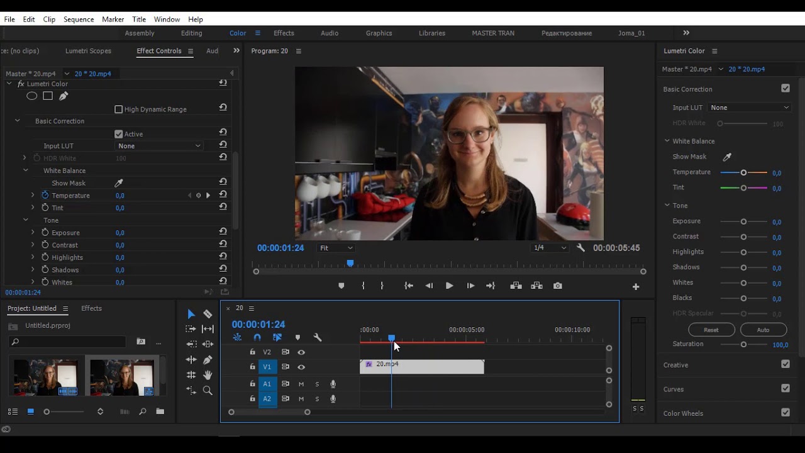
Task: Pick Show Mask eyedropper in Effect Controls
Action: 118,183
